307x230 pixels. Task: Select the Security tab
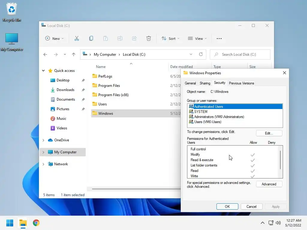click(x=219, y=83)
